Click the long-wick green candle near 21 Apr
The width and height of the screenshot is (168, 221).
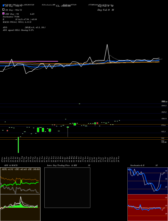click(68, 132)
